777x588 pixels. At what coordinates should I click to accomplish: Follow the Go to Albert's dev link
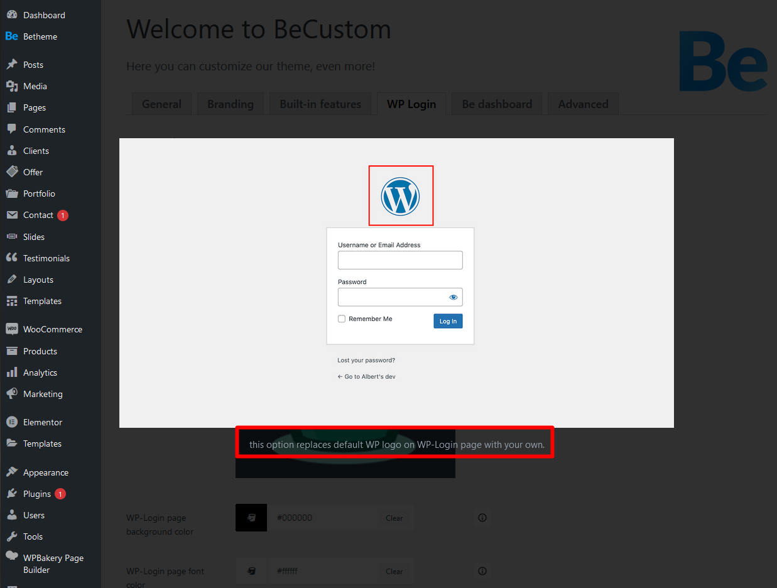[366, 377]
